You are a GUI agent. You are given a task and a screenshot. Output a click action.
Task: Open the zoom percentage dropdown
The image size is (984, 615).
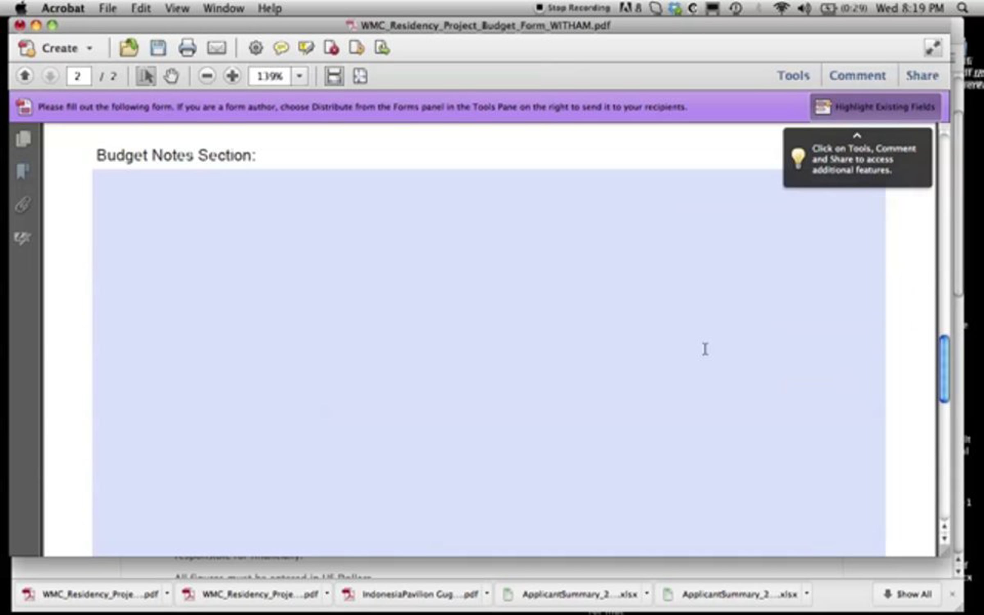[300, 76]
